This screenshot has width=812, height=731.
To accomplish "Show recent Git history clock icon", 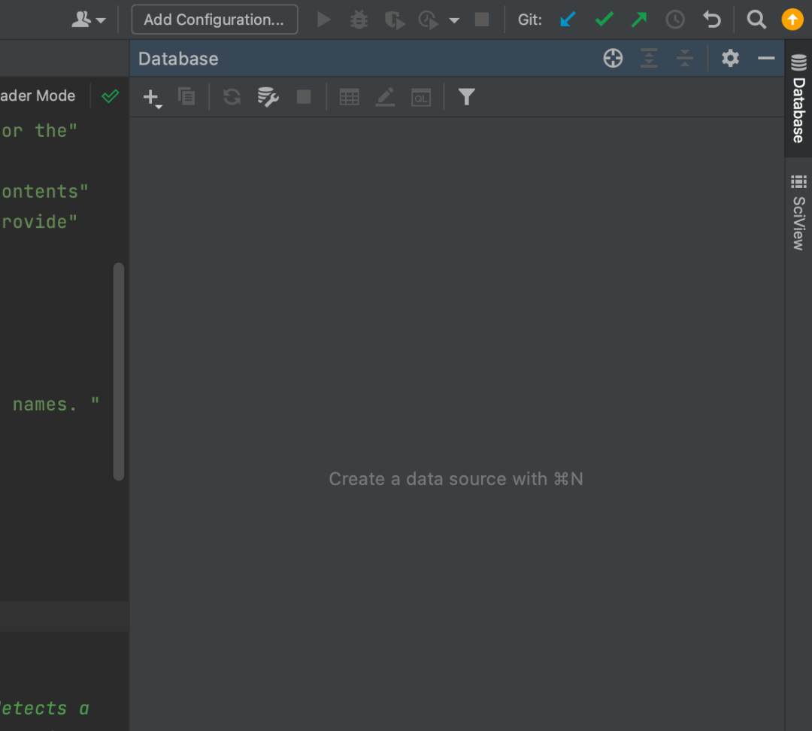I will pos(674,20).
